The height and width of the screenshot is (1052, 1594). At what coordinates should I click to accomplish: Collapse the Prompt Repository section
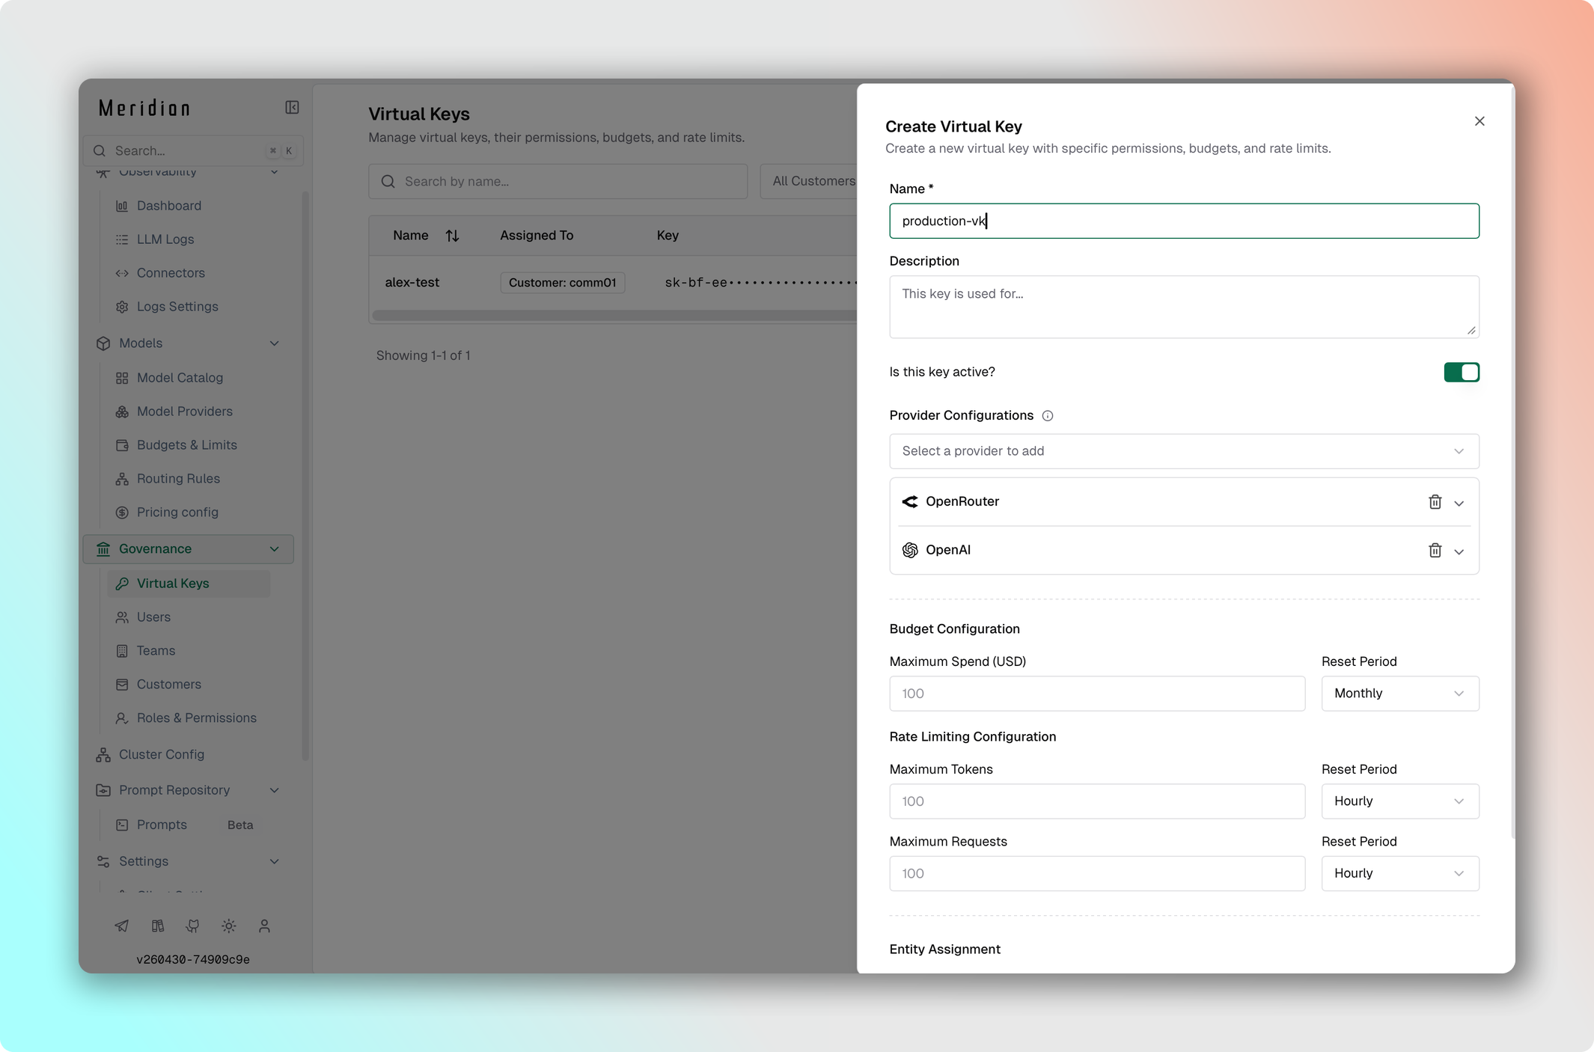pos(275,791)
